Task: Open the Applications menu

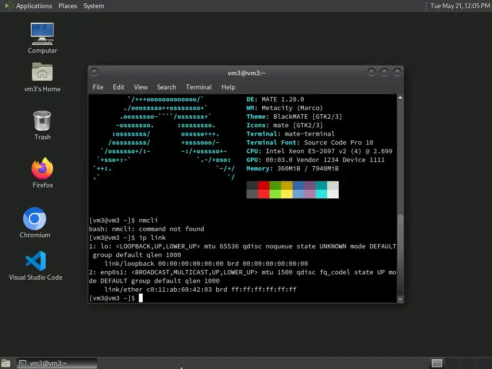Action: (34, 6)
